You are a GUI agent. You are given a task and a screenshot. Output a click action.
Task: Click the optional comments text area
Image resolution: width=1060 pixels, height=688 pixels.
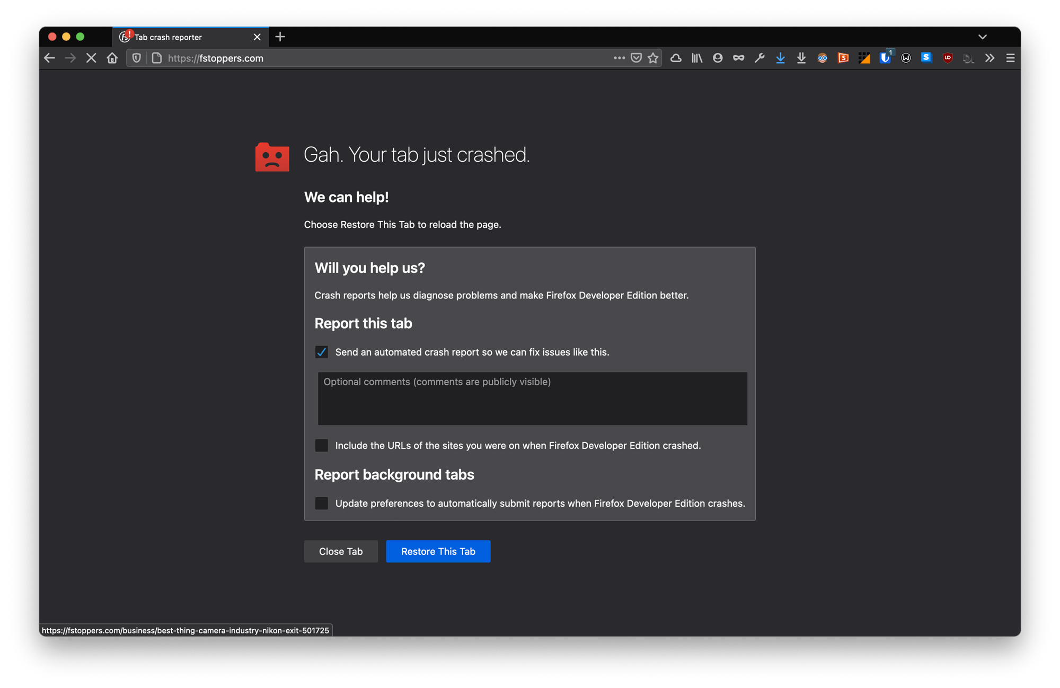532,399
